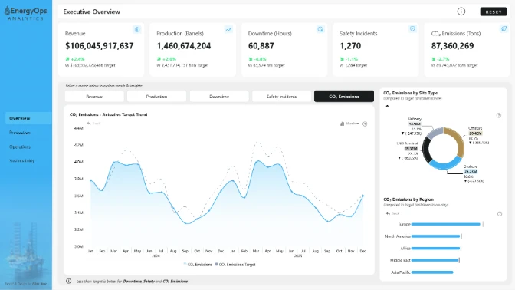Click the CO₂ Emissions by Site Type heading
The image size is (515, 290).
411,93
